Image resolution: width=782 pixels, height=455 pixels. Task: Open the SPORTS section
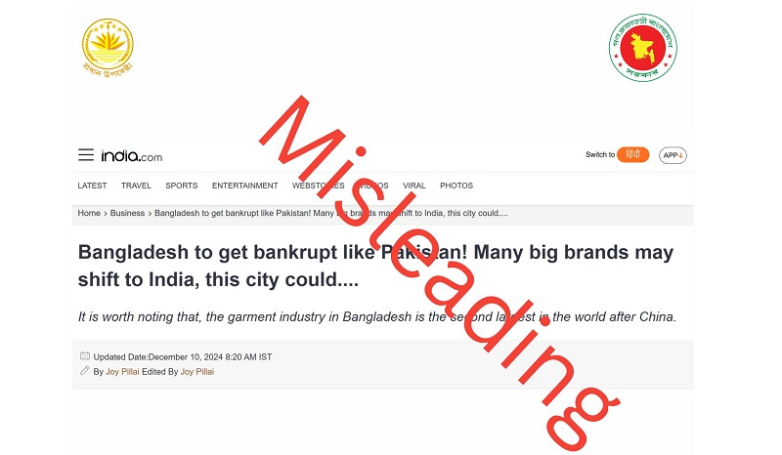coord(182,186)
